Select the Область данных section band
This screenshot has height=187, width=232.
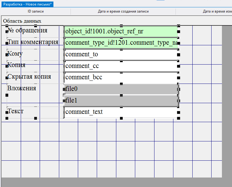point(22,21)
